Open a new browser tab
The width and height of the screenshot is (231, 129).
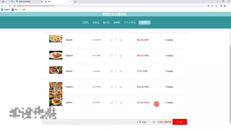pyautogui.click(x=75, y=2)
